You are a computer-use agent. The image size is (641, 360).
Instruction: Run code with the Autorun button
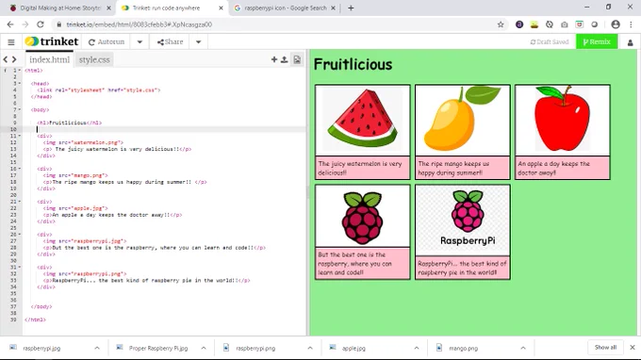coord(107,41)
